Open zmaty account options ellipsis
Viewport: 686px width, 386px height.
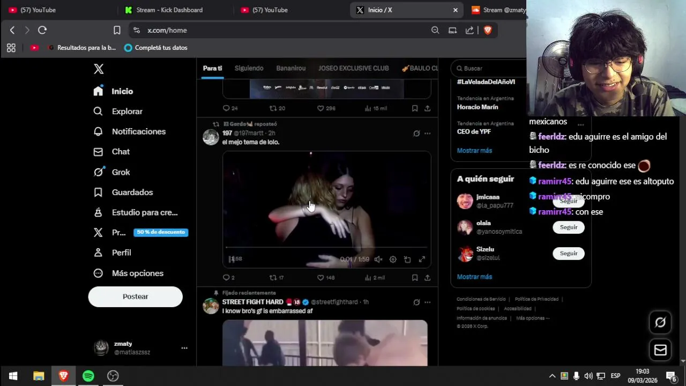(184, 348)
